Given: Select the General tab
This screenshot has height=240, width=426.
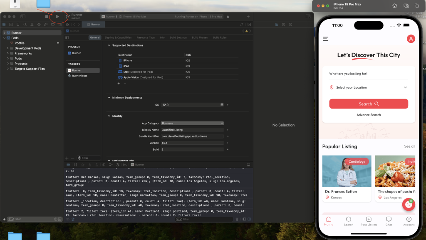Looking at the screenshot, I should (95, 38).
